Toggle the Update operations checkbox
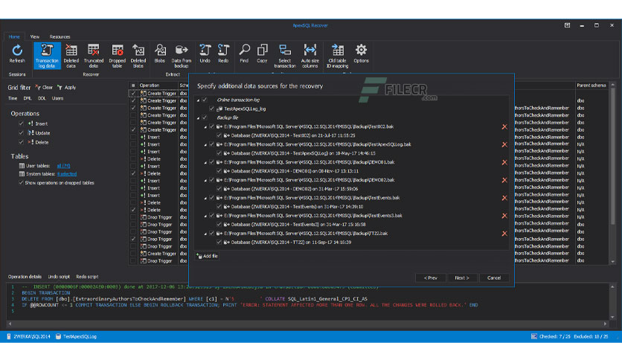Screen dimensions: 622x360 [x=21, y=133]
